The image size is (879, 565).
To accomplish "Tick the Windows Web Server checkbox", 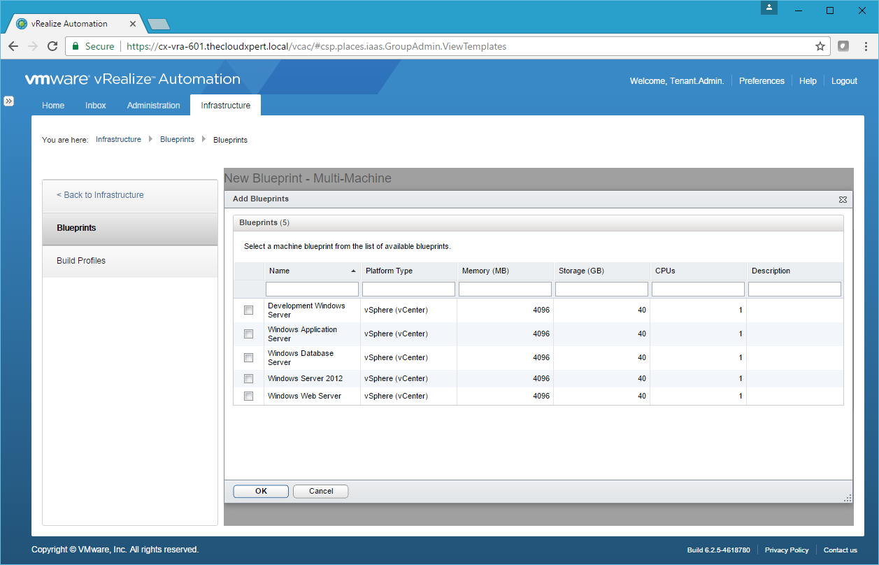I will (248, 396).
